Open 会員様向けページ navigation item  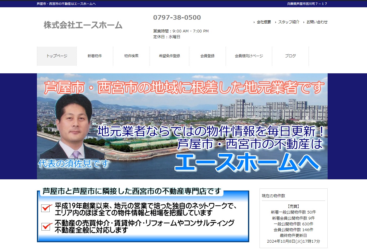[x=249, y=56]
